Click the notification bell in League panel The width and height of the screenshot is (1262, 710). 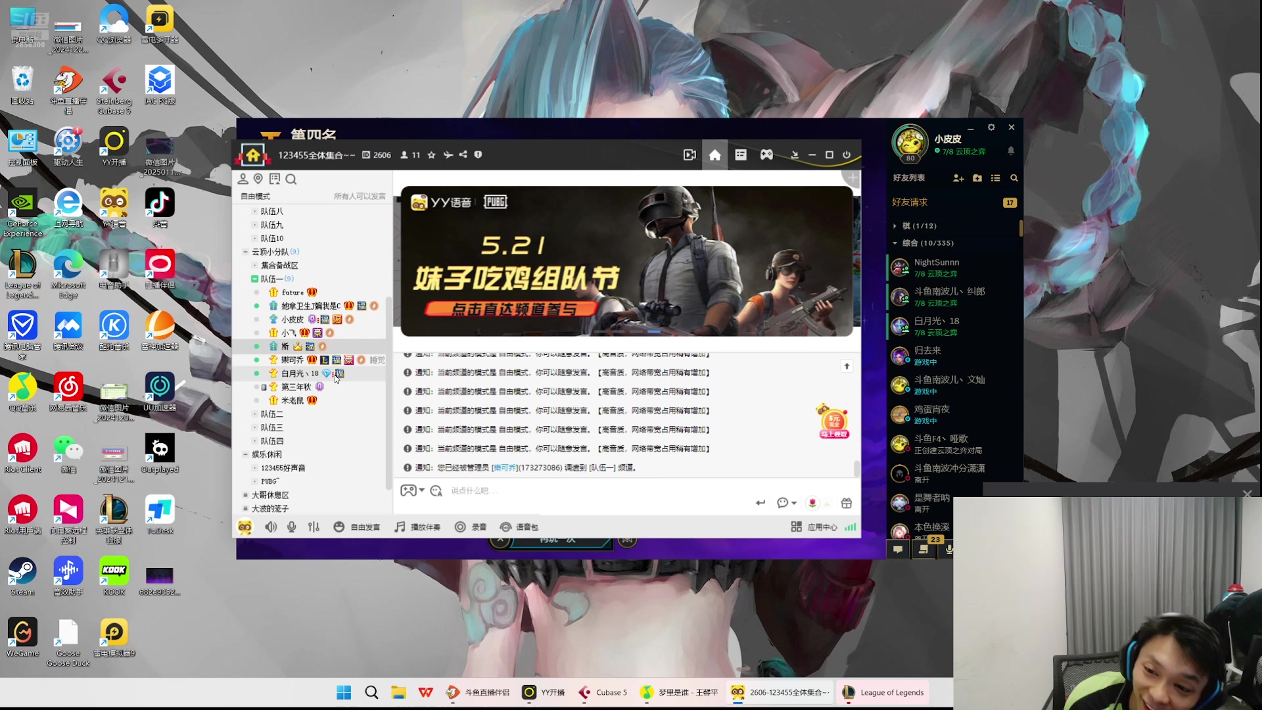pos(1011,151)
